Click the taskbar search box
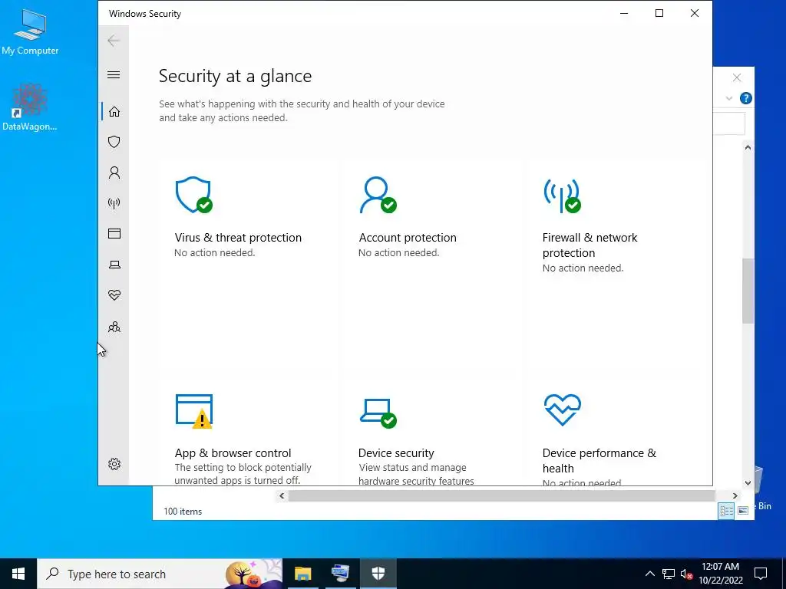Image resolution: width=786 pixels, height=589 pixels. pos(160,574)
